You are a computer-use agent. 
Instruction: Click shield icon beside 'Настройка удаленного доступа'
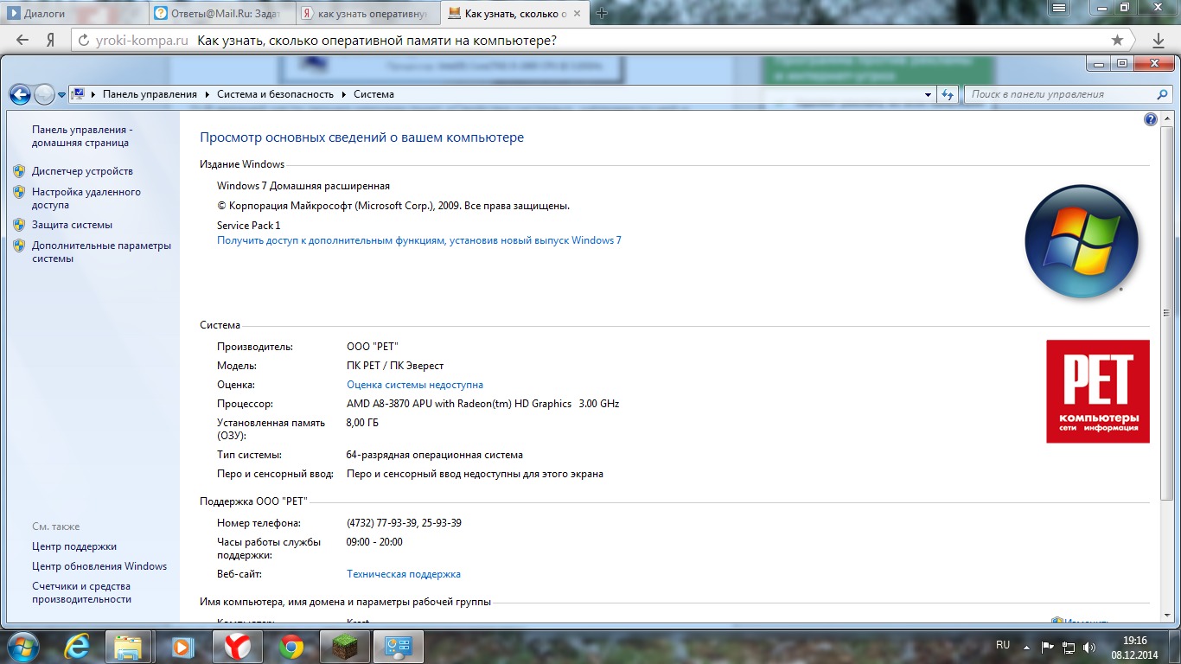pos(19,192)
